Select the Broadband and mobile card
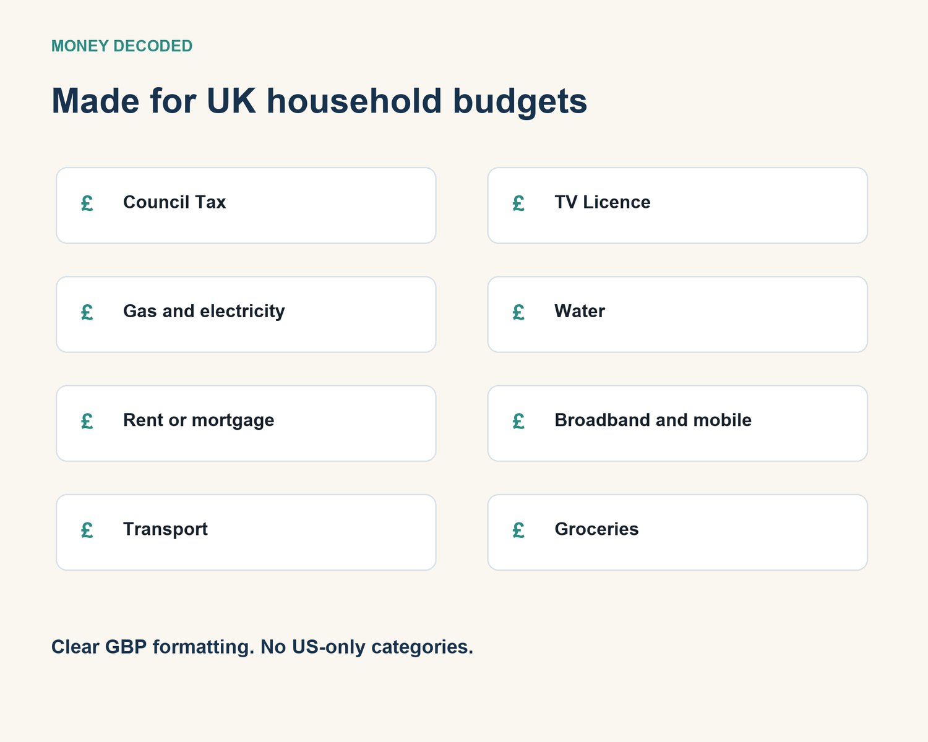 point(677,424)
